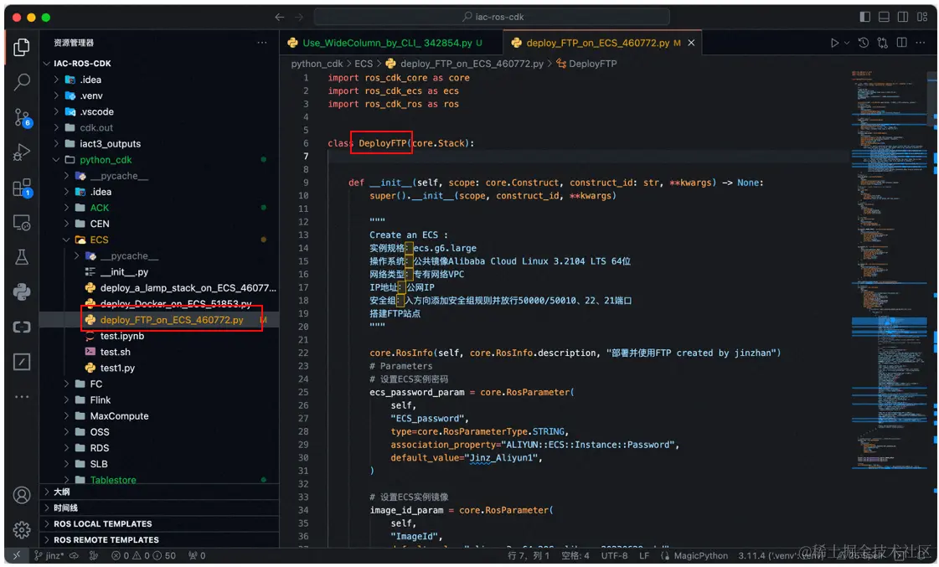Open Source Control view with badge 6
The height and width of the screenshot is (567, 939).
(22, 117)
